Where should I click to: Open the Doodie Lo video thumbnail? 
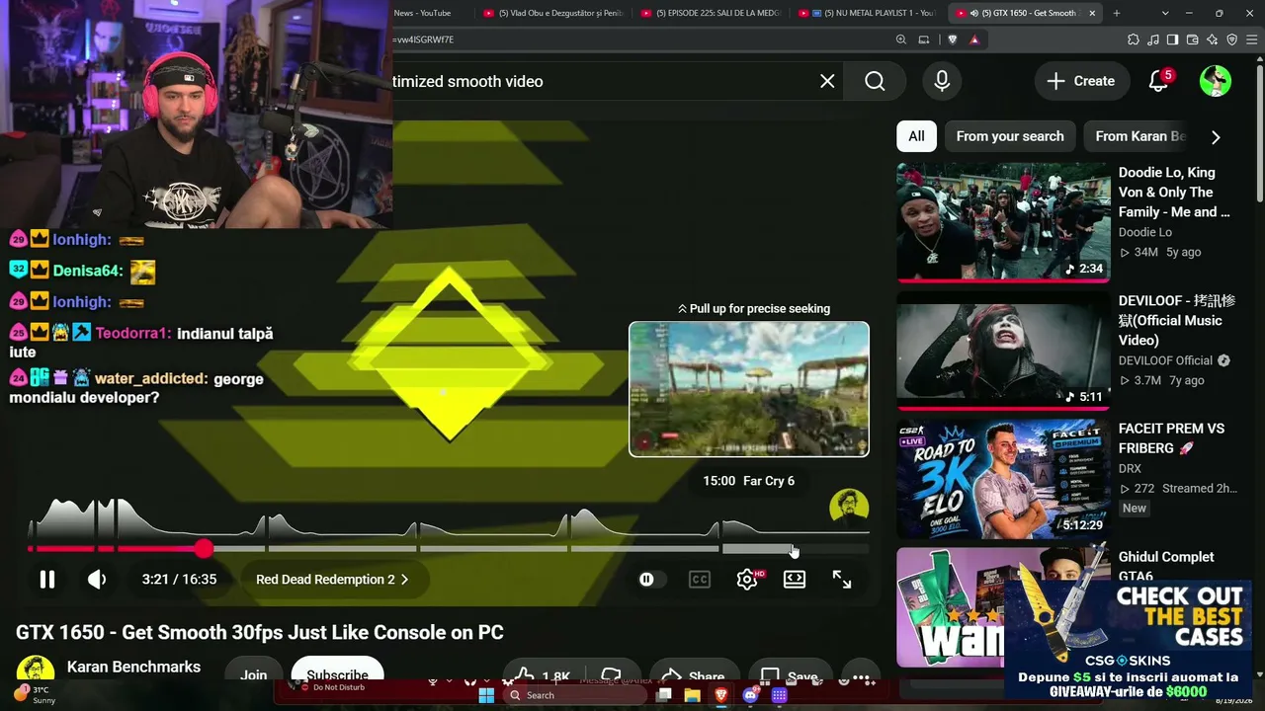click(1003, 221)
